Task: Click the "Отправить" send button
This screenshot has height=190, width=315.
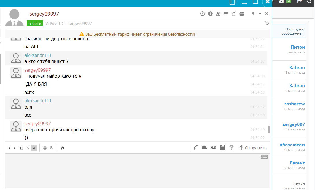Action: click(253, 148)
